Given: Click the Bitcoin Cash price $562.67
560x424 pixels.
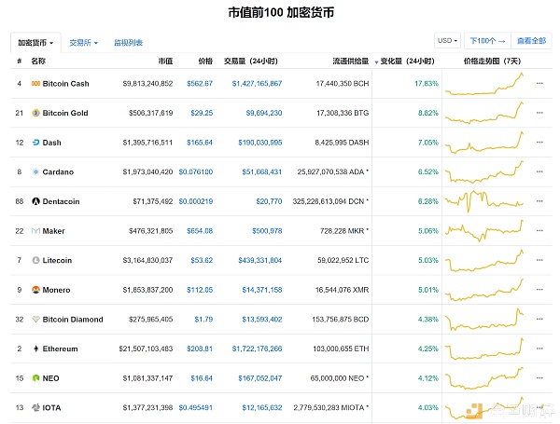Looking at the screenshot, I should 200,84.
